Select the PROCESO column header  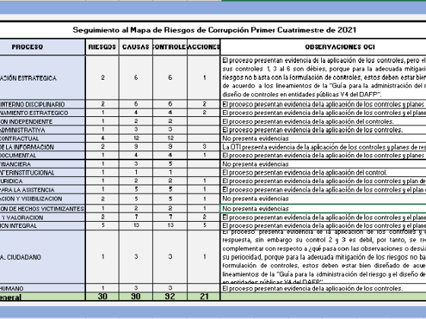[x=43, y=47]
